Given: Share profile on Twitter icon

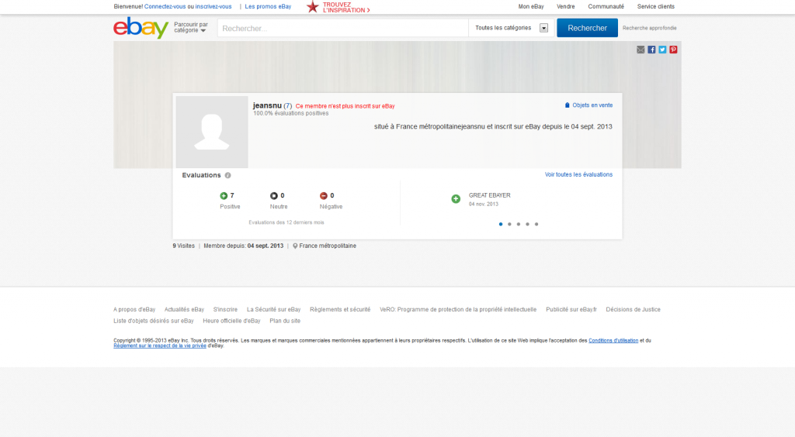Looking at the screenshot, I should click(662, 50).
